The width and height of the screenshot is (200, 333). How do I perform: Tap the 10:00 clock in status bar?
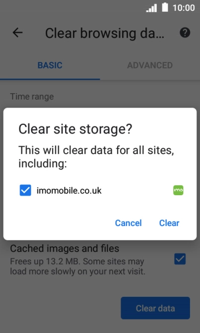click(x=184, y=8)
